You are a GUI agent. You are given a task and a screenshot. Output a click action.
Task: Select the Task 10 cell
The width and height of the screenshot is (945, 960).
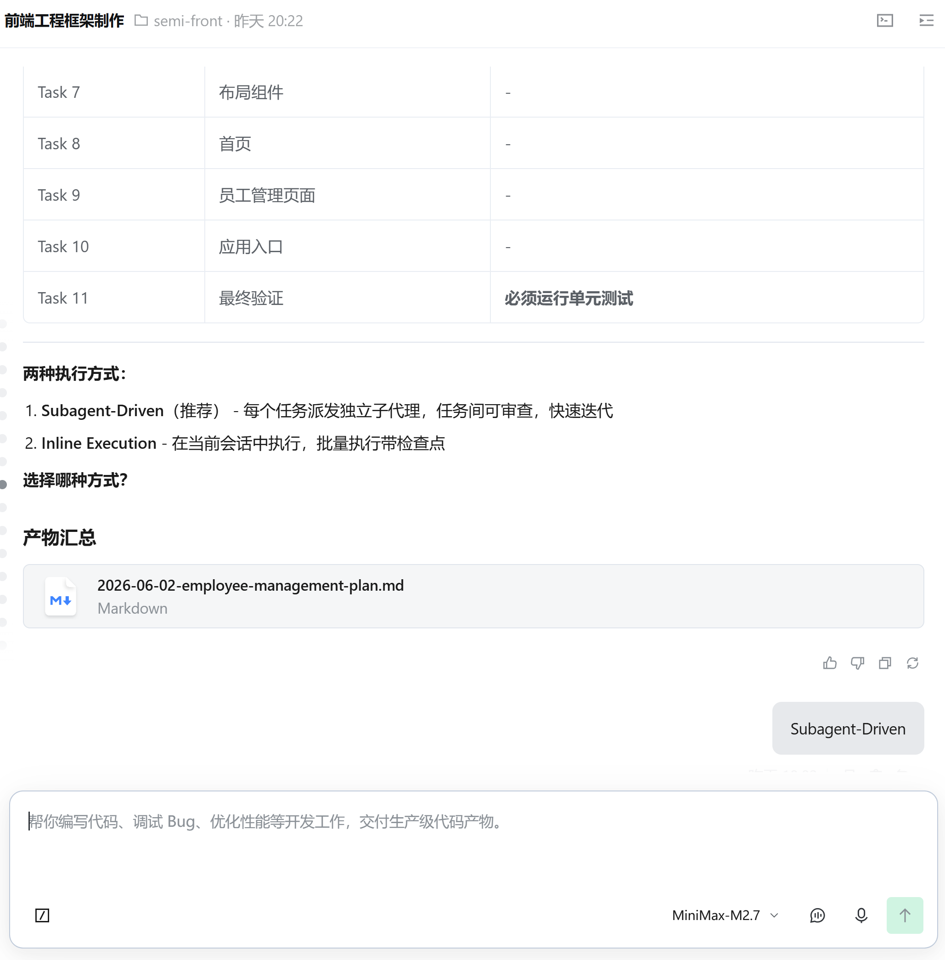(x=114, y=246)
